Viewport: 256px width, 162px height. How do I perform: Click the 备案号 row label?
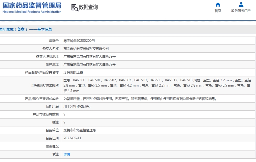click(54, 41)
